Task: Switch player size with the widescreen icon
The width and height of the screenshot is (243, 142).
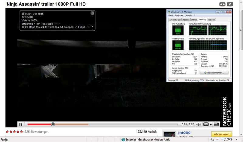Action: click(x=216, y=124)
